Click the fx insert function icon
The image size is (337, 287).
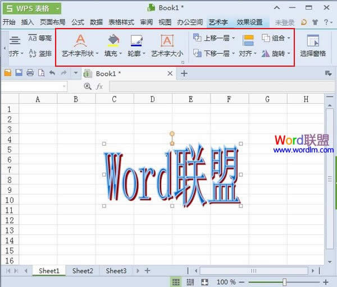pyautogui.click(x=99, y=87)
